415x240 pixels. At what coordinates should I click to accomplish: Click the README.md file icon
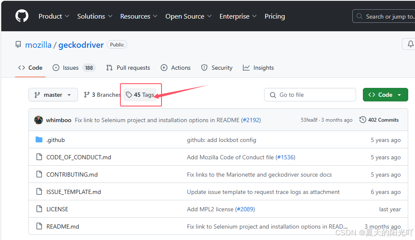39,226
